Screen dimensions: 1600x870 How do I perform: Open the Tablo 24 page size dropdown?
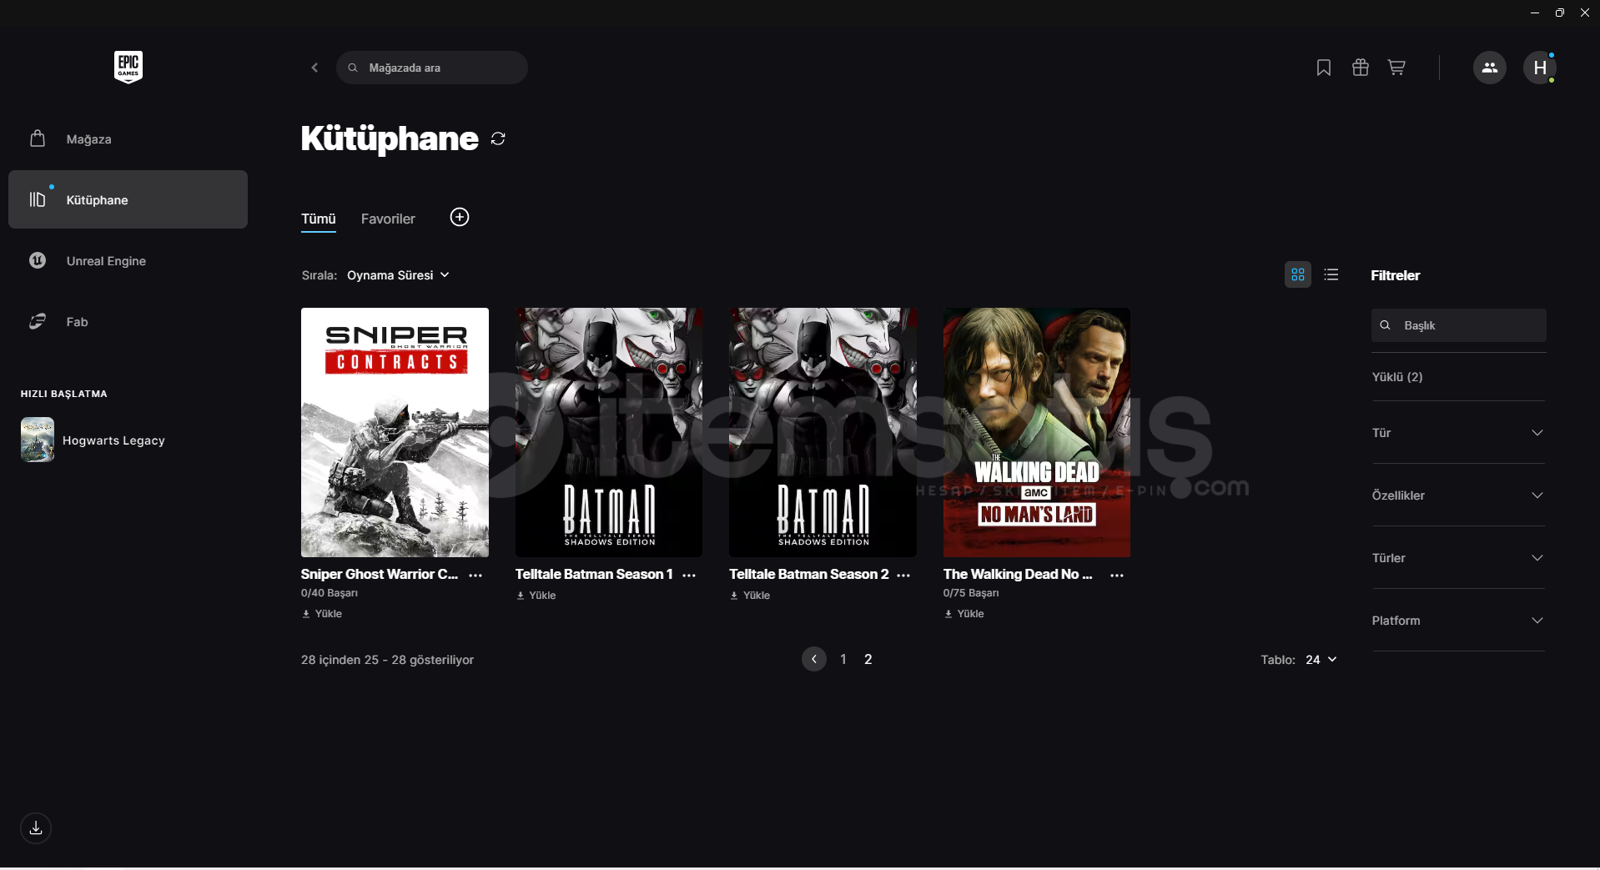point(1321,660)
